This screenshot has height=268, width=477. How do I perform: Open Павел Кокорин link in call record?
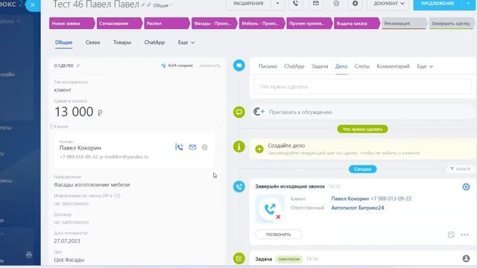click(350, 199)
